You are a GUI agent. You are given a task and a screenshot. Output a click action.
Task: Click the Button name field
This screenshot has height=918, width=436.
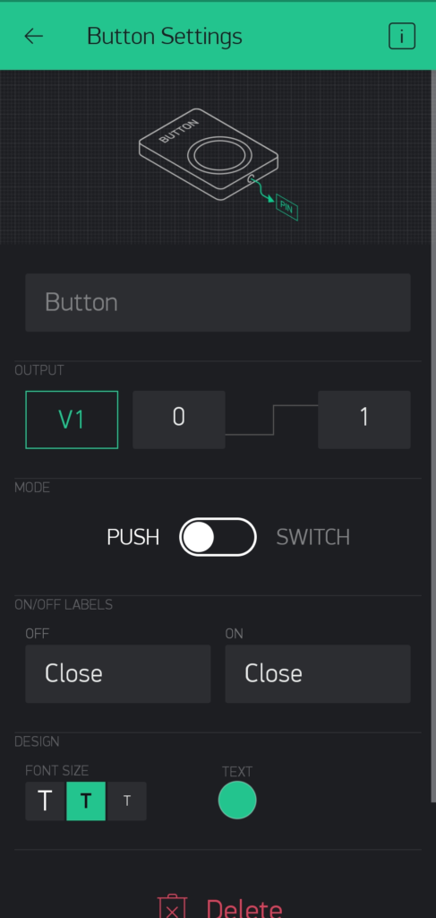click(218, 303)
